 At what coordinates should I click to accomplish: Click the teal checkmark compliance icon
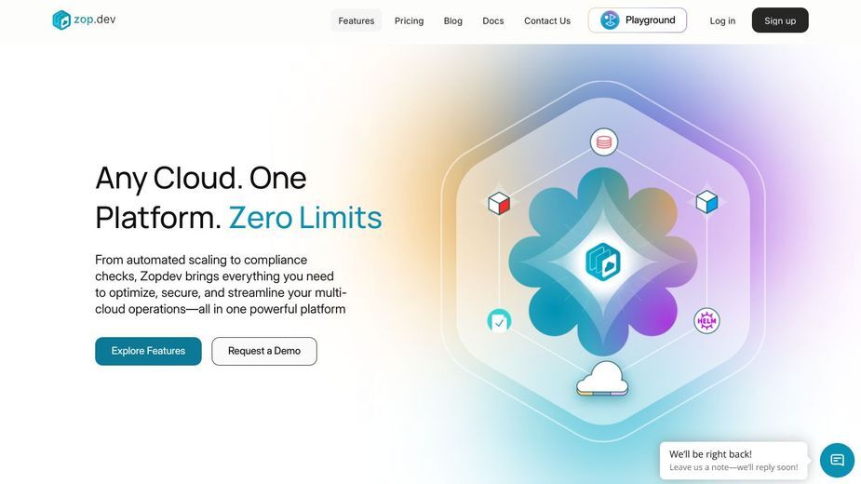[499, 321]
